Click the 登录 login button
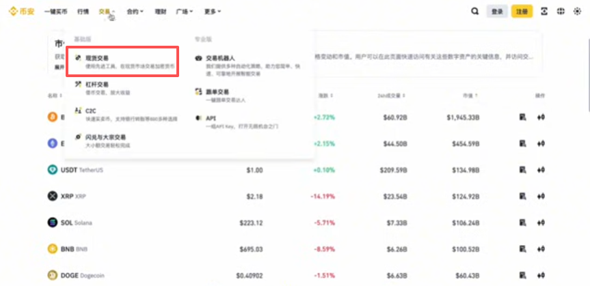This screenshot has width=590, height=286. pyautogui.click(x=497, y=12)
